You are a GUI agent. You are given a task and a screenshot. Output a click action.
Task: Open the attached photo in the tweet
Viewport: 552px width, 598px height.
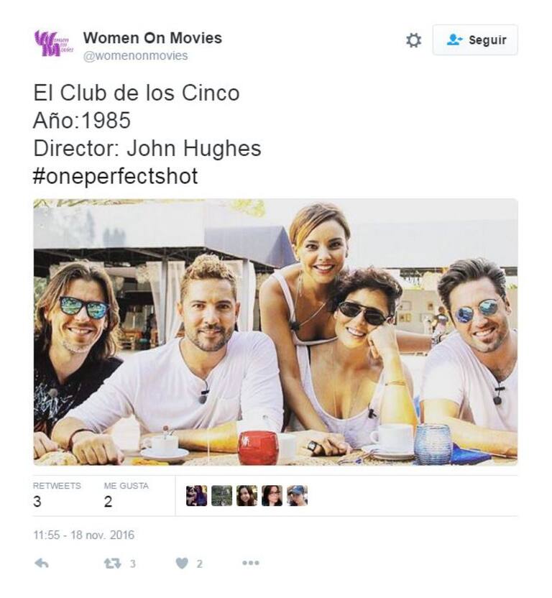pos(275,332)
